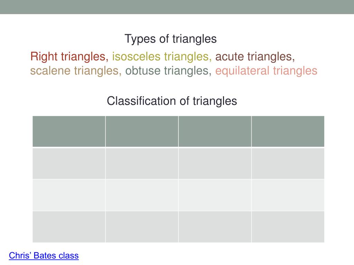Click the fourth column header cell

[288, 131]
